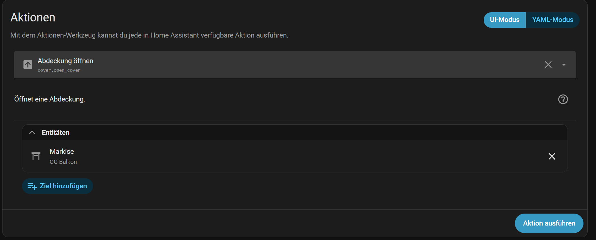Click the Abdeckung öffnen action field

[x=295, y=65]
